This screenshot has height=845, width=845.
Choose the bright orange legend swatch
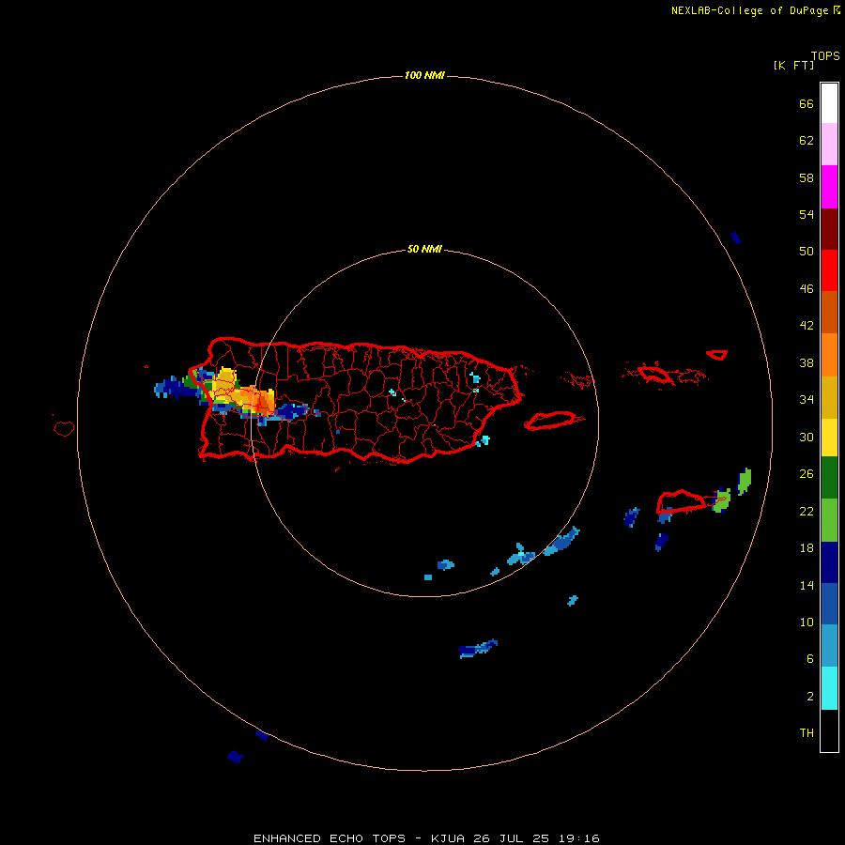tap(829, 355)
